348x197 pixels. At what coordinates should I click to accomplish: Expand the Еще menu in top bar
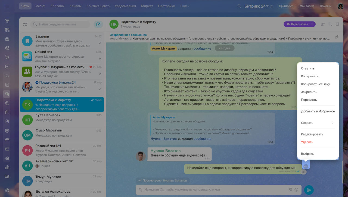point(185,6)
